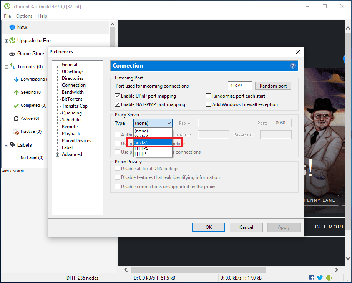Open Game Store controller icon
Screen dimensions: 352x283
(12, 54)
